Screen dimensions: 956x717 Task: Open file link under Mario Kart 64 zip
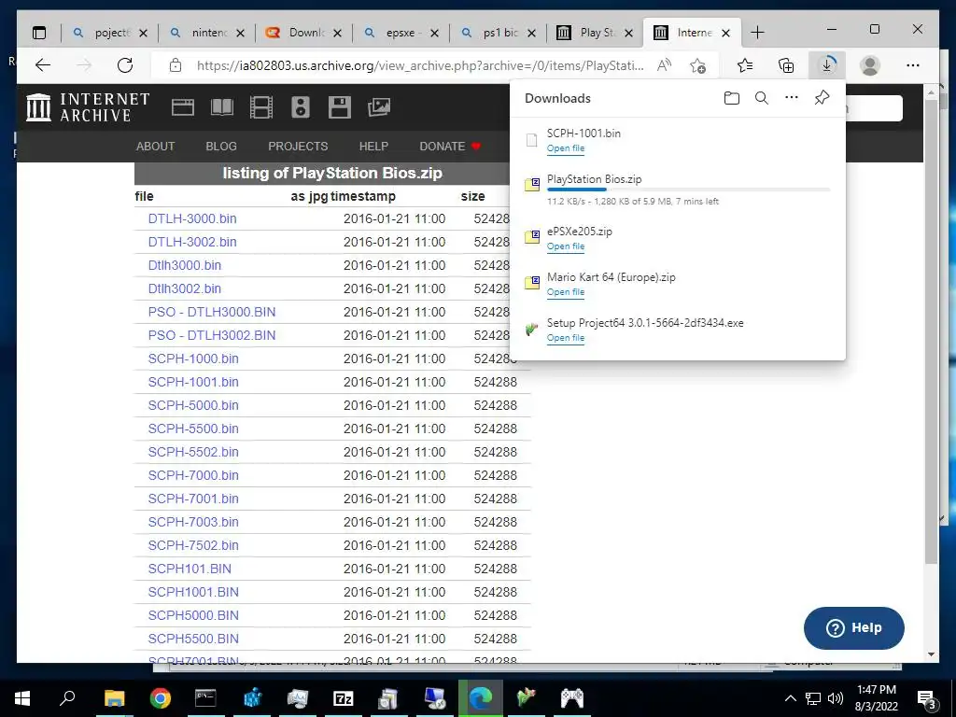click(x=566, y=292)
